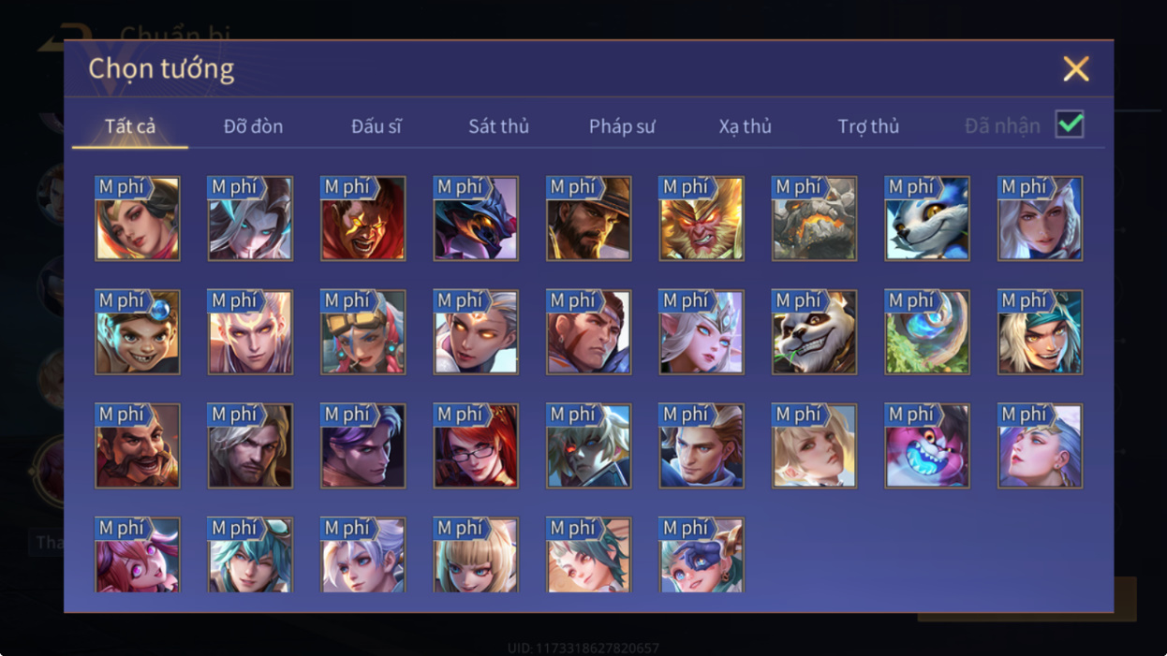The width and height of the screenshot is (1167, 656).
Task: Select the red-haired hero wearing glasses
Action: 476,445
